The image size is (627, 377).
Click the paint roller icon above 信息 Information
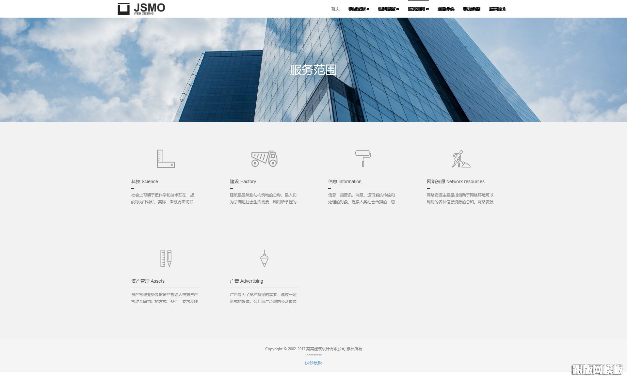363,159
